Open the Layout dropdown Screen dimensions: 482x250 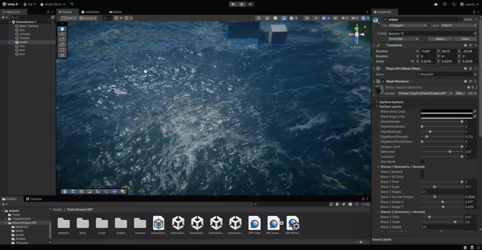(x=470, y=4)
